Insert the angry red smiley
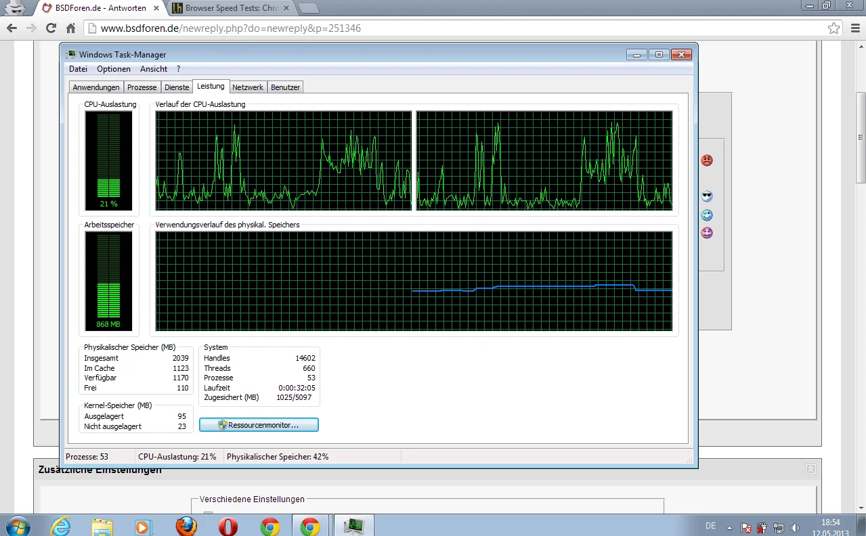The width and height of the screenshot is (866, 536). pyautogui.click(x=706, y=160)
